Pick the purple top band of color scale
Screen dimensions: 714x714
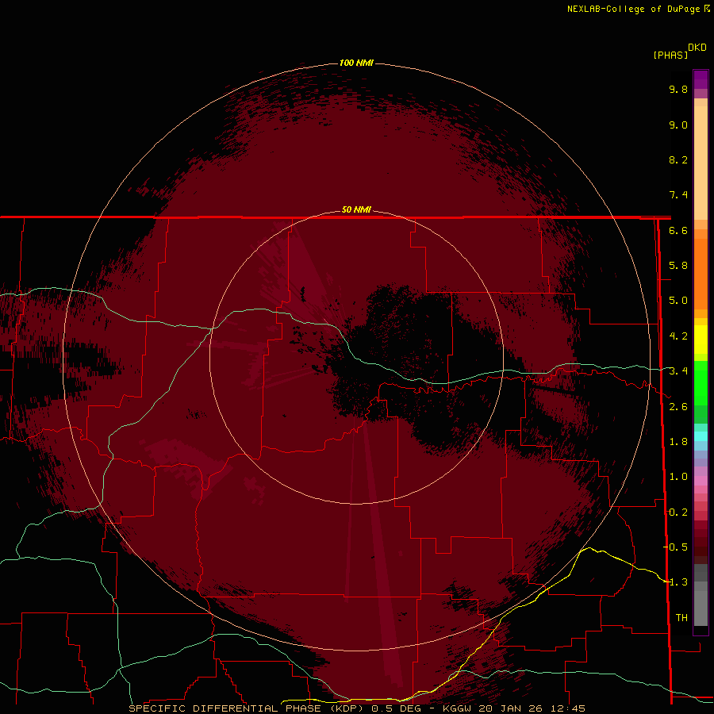coord(701,79)
